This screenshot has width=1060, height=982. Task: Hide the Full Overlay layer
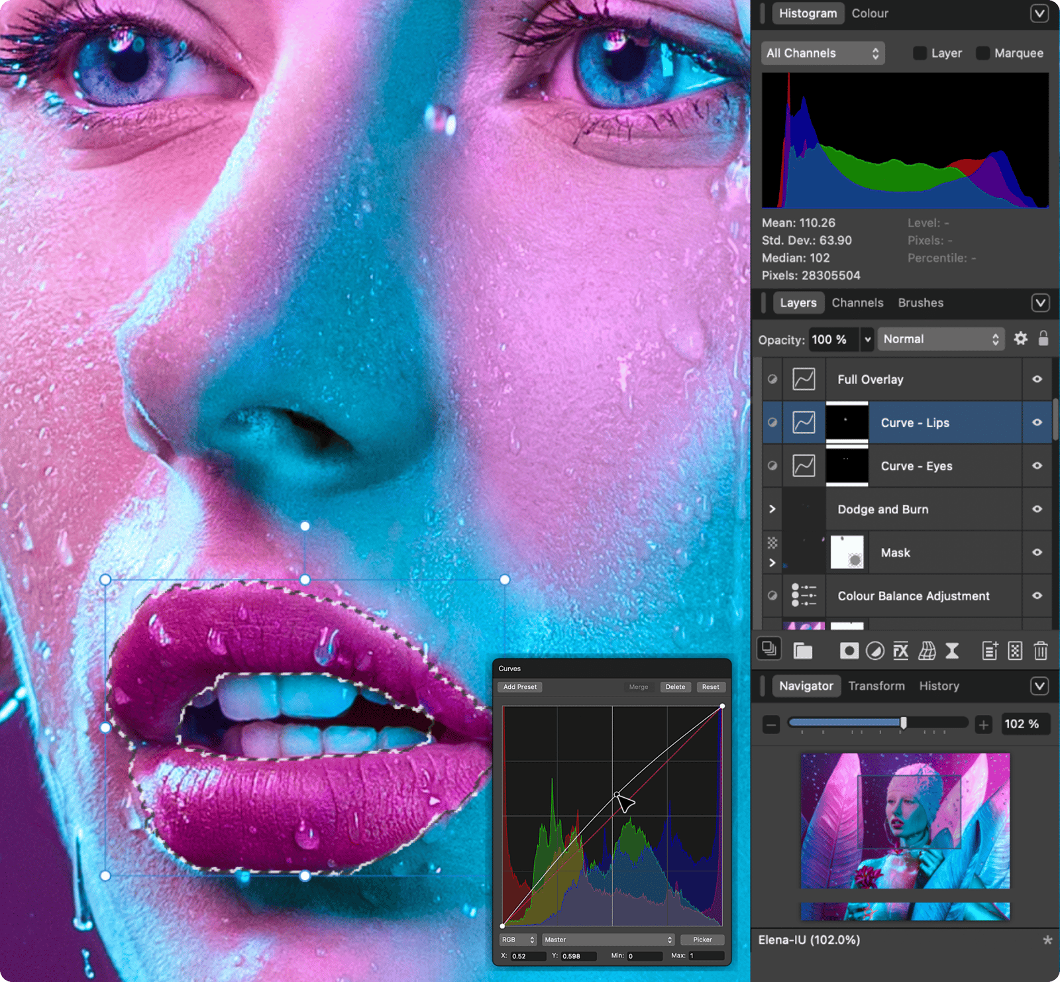click(1037, 379)
